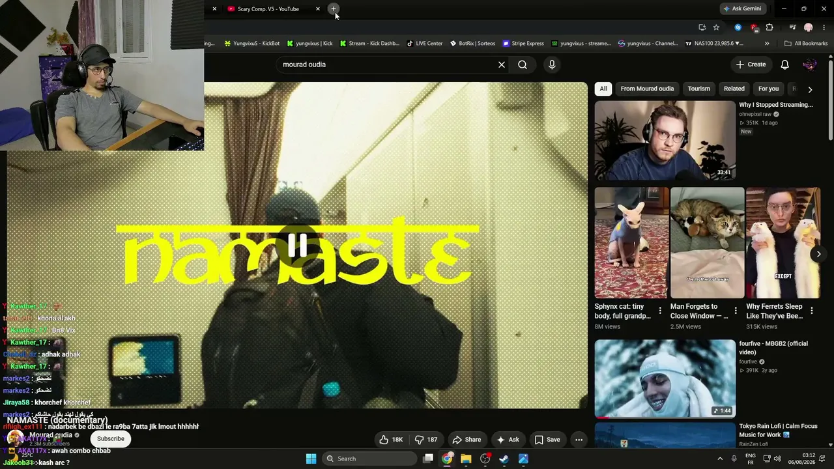Open the Why Ferrets Sleep short thumbnail
This screenshot has height=469, width=834.
783,243
